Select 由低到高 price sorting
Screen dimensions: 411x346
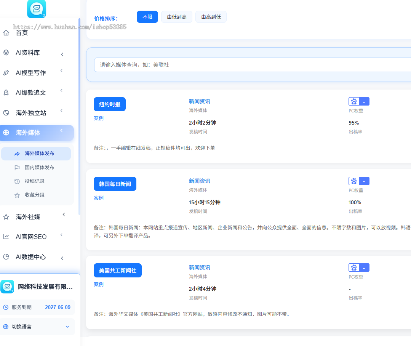click(177, 17)
